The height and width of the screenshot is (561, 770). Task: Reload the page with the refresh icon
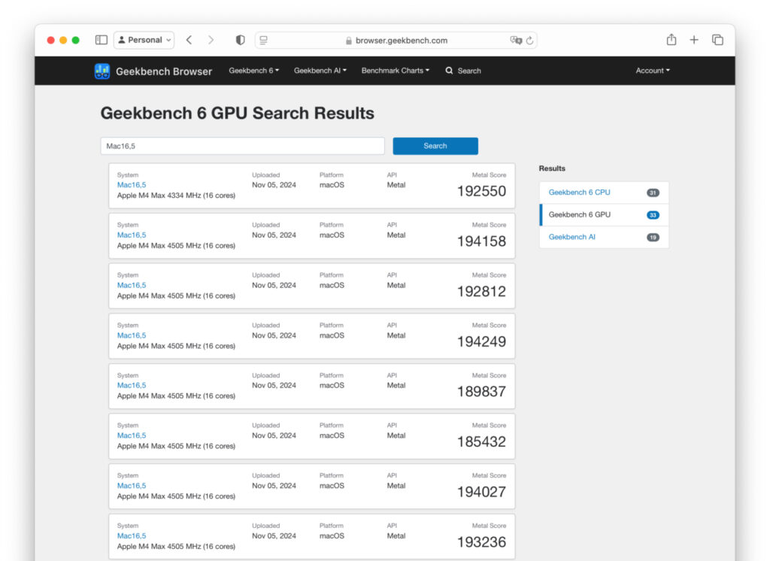point(530,41)
